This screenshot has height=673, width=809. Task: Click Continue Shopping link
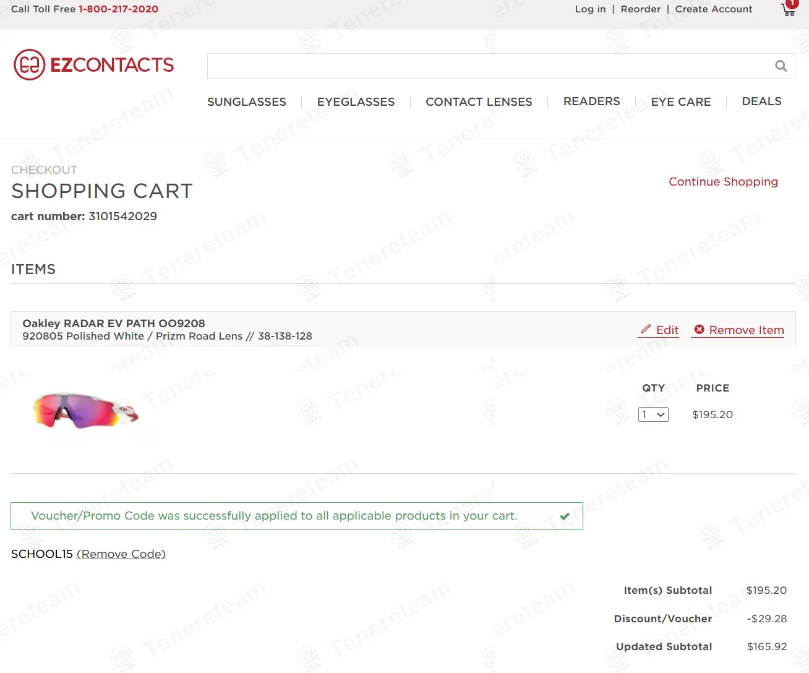[x=723, y=181]
